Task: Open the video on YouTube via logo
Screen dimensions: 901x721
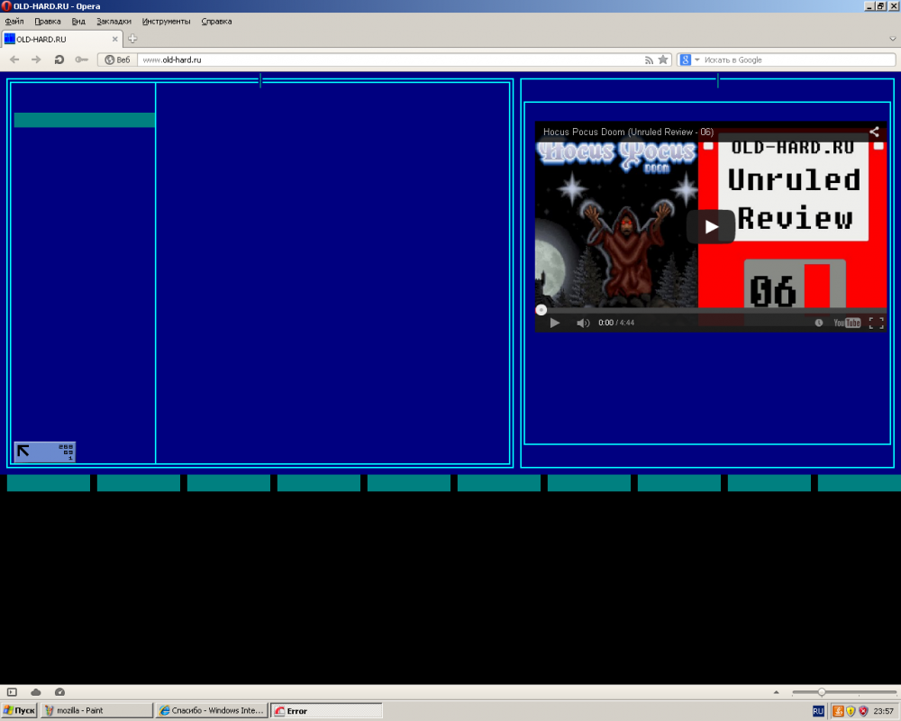Action: pos(847,323)
